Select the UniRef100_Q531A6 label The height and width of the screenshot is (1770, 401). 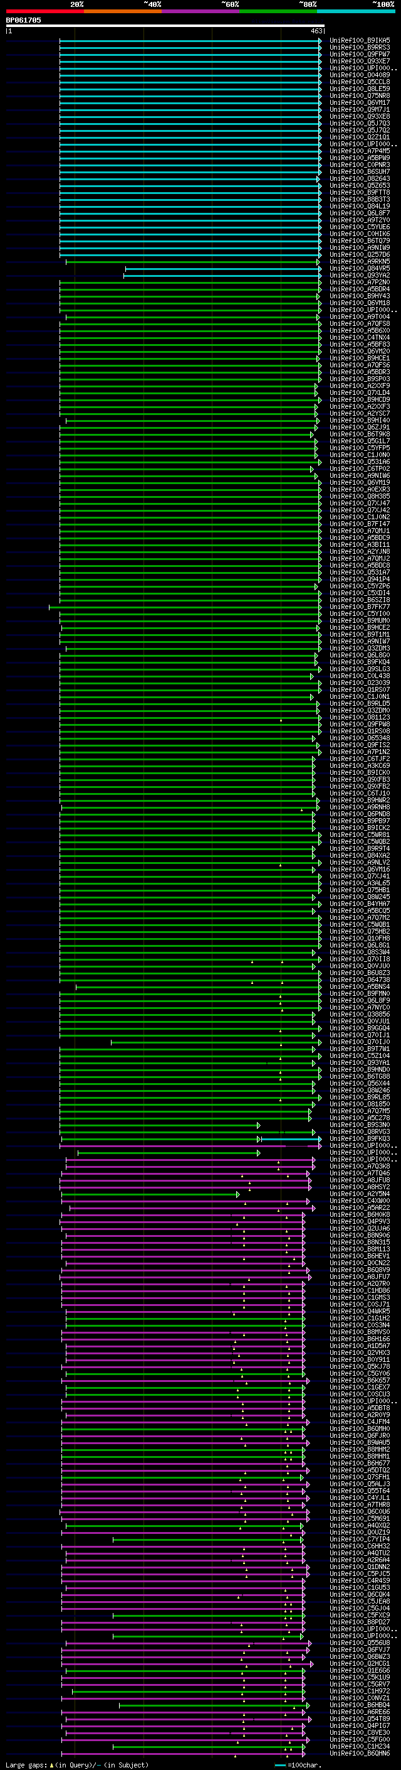360,461
